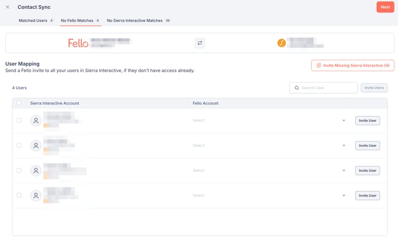Check the third user row checkbox
Viewport: 398px width, 239px height.
point(19,170)
